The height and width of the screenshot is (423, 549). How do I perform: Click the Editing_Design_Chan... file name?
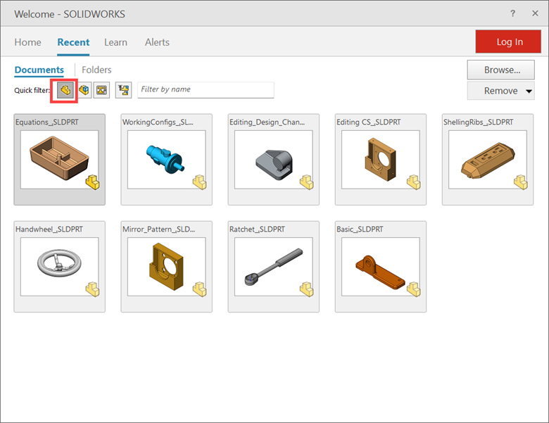tap(267, 122)
